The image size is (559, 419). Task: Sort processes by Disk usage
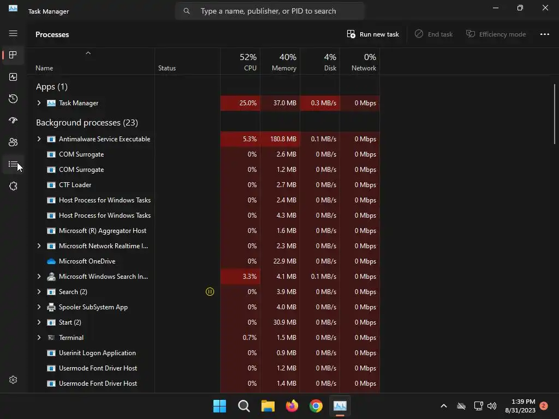pyautogui.click(x=320, y=62)
